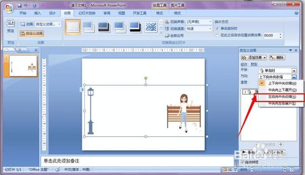Open the 绘图工具 格式 tab
The height and width of the screenshot is (175, 305).
pyautogui.click(x=159, y=13)
